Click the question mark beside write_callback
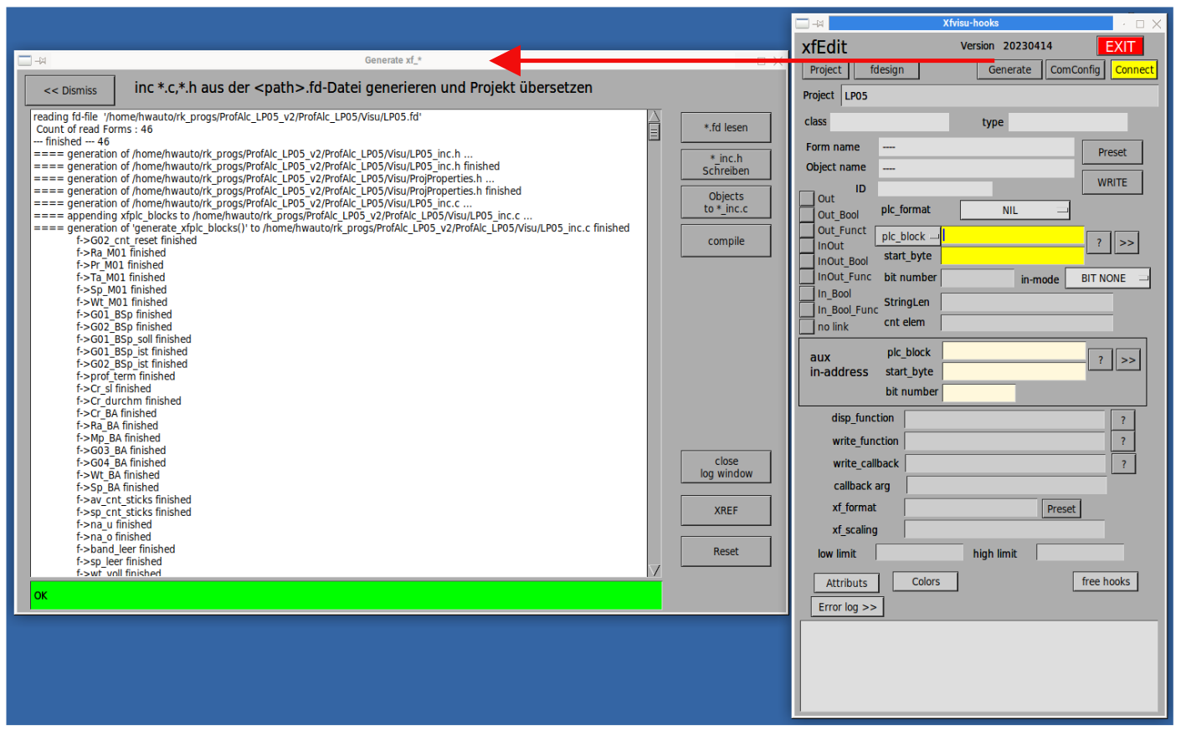This screenshot has height=730, width=1181. coord(1123,464)
